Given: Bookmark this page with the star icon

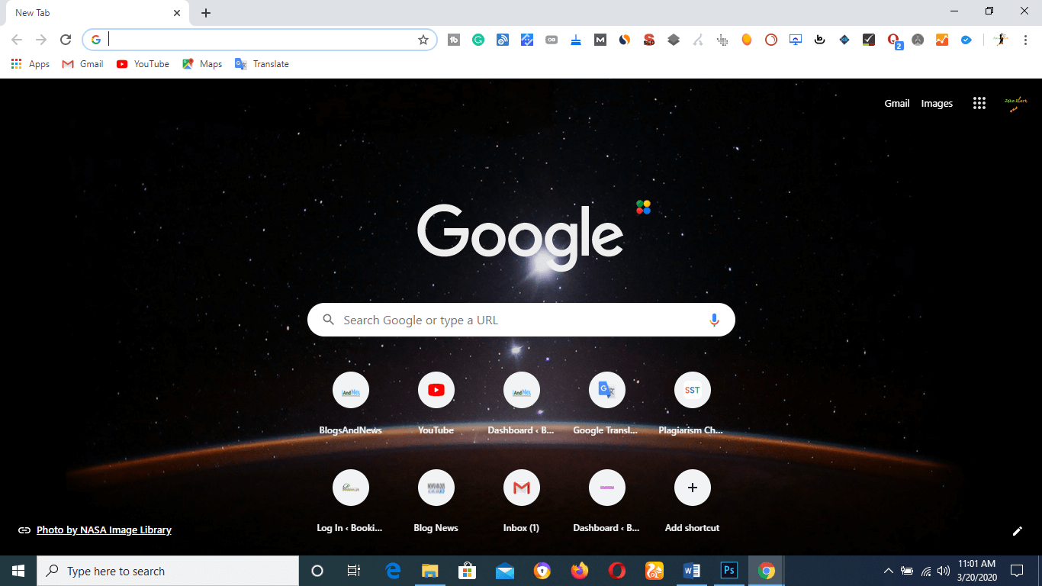Looking at the screenshot, I should point(423,40).
